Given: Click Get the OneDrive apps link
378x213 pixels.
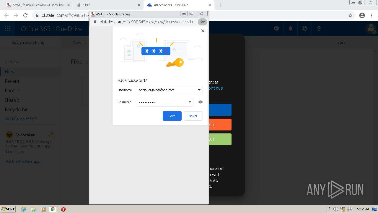Looking at the screenshot, I should coord(23,162).
